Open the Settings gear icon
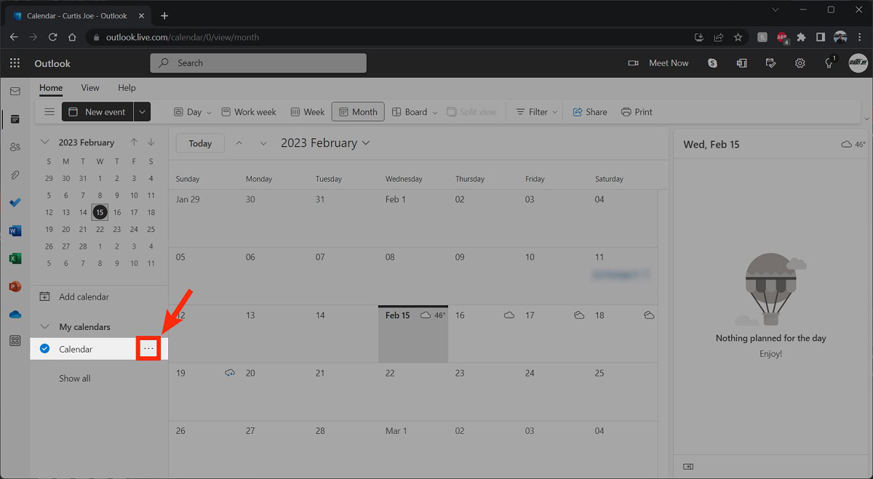873x479 pixels. click(800, 63)
